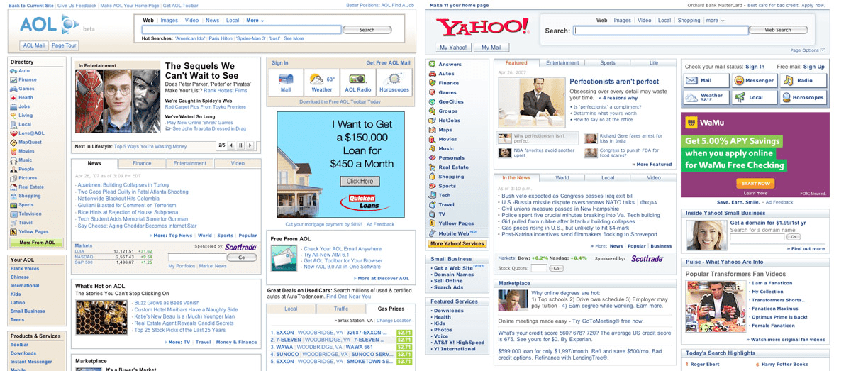Click the Answers icon in Yahoo sidebar
Viewport: 851px width, 371px height.
(432, 65)
